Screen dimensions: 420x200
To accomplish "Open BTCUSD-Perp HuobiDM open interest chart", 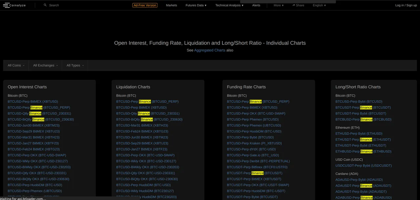I will (x=35, y=185).
